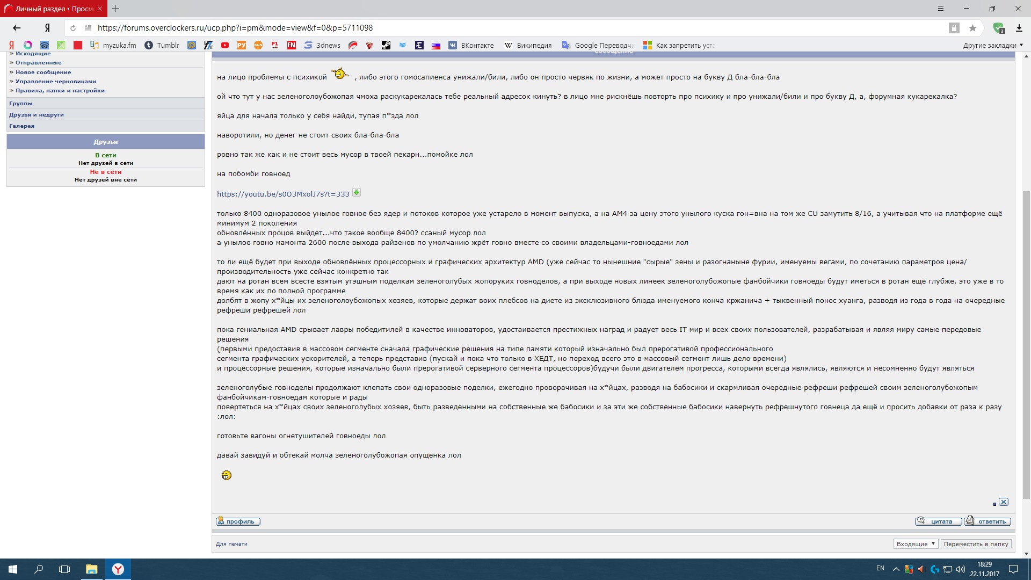Image resolution: width=1031 pixels, height=580 pixels.
Task: Open the YouTube bookmark icon
Action: click(x=225, y=45)
